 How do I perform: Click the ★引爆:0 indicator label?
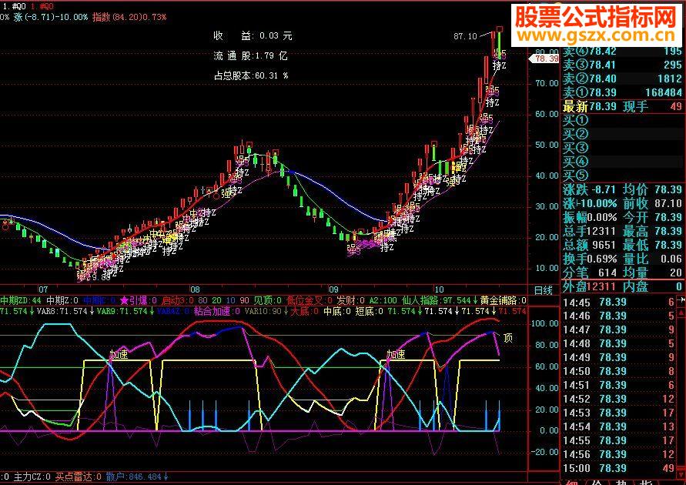point(139,300)
